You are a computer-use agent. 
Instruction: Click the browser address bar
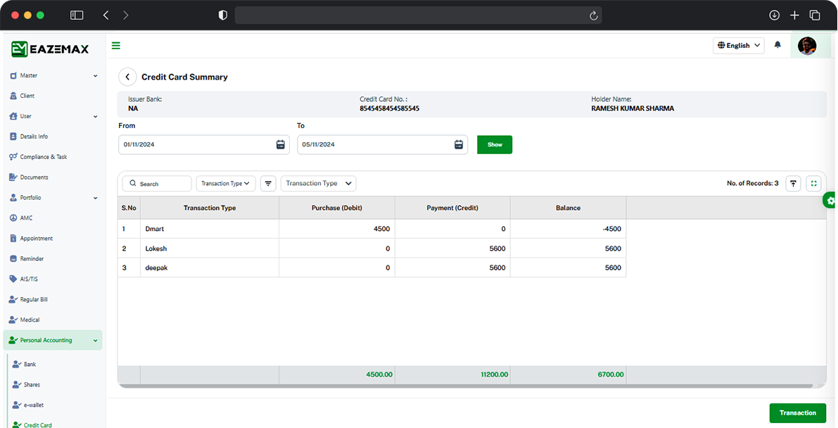[419, 15]
